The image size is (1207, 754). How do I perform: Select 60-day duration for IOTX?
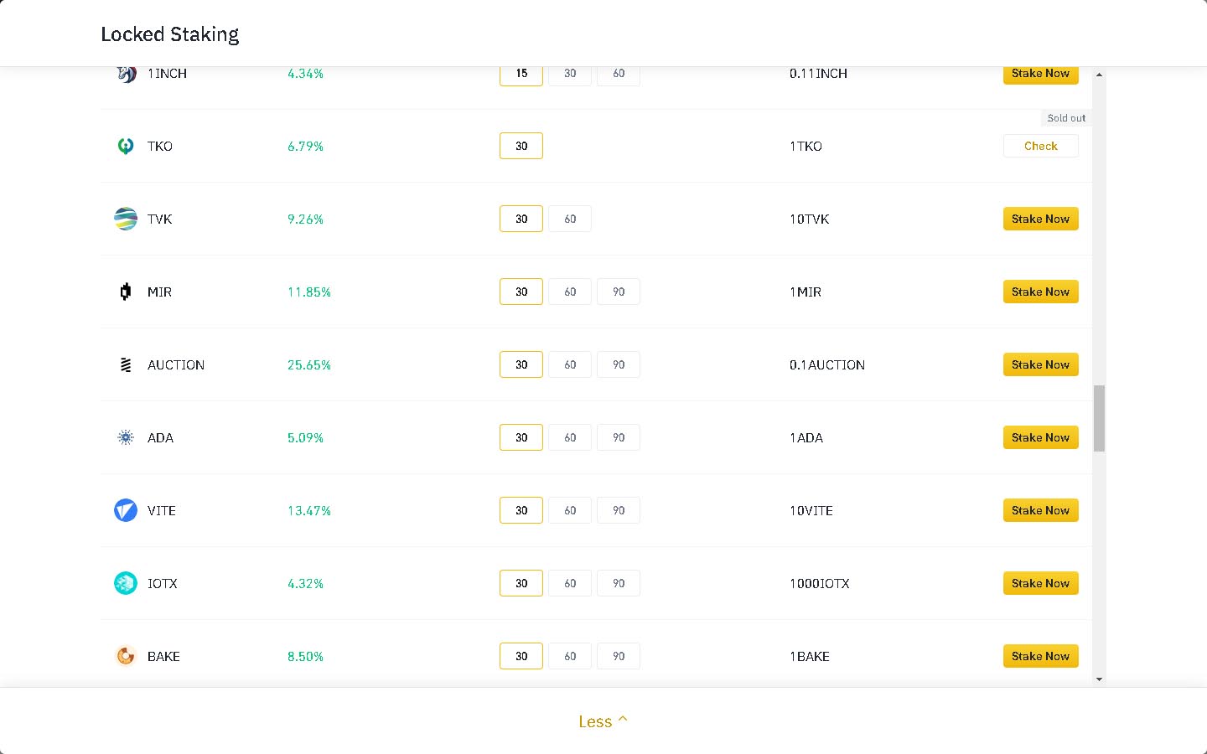pos(570,583)
